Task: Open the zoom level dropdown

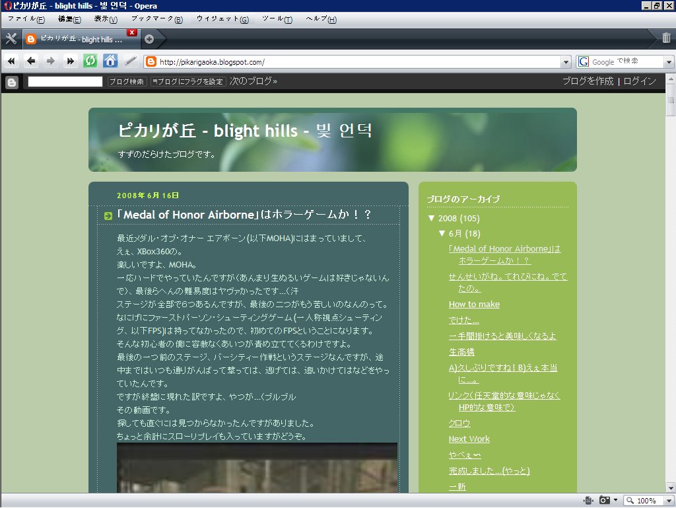Action: (x=669, y=500)
